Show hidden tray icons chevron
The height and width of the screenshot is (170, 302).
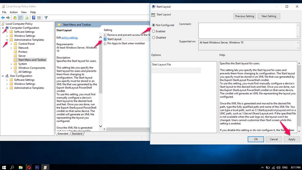(x=262, y=168)
